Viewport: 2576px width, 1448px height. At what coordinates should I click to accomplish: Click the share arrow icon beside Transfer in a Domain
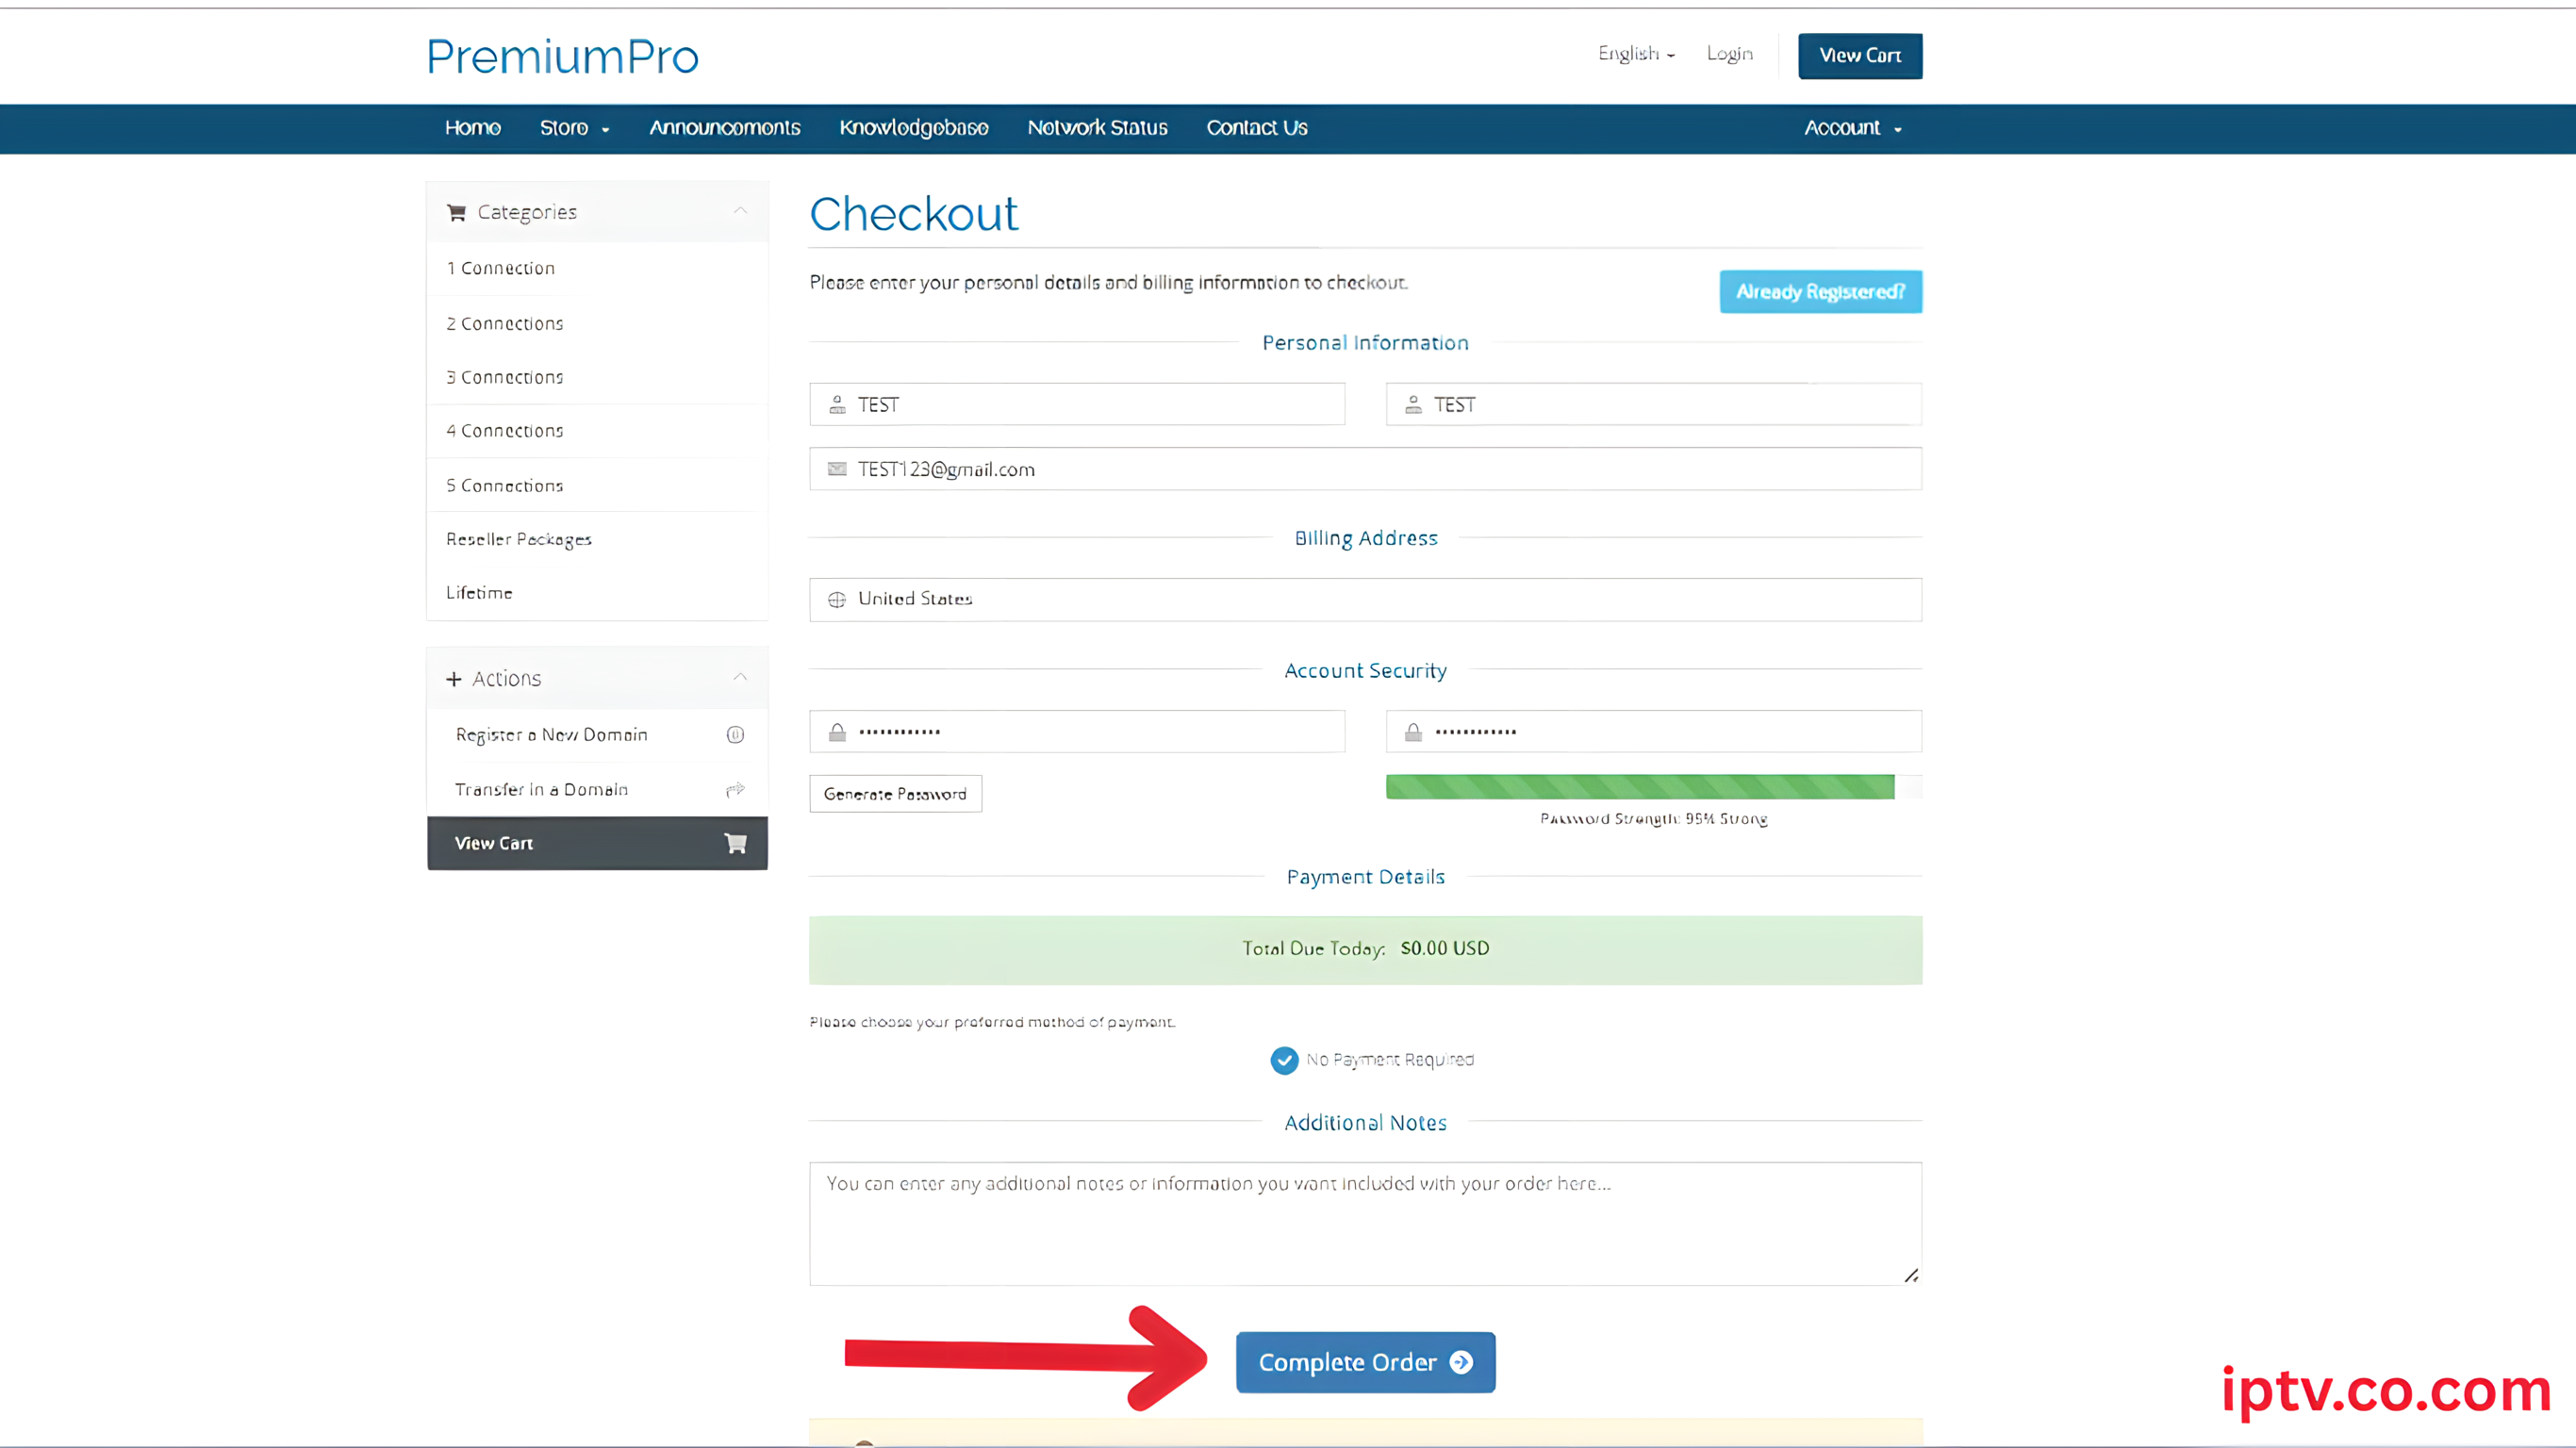point(735,789)
